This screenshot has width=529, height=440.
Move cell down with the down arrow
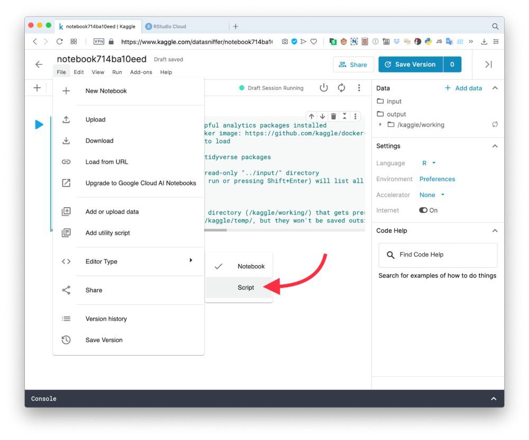pos(323,116)
